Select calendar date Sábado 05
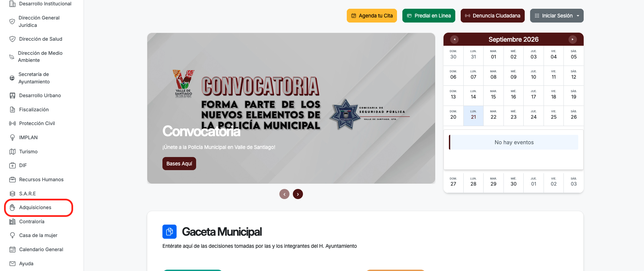The width and height of the screenshot is (644, 271). pyautogui.click(x=574, y=55)
